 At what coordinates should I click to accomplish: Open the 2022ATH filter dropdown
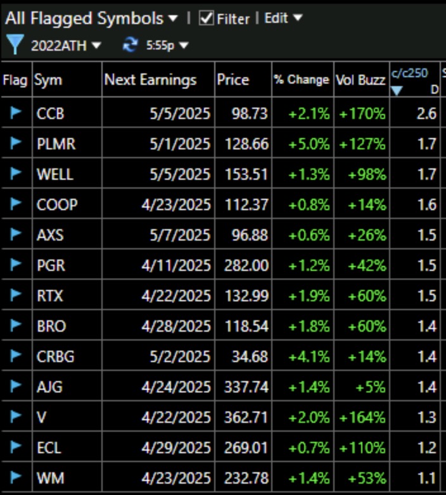(66, 46)
